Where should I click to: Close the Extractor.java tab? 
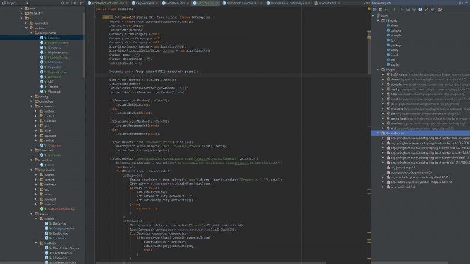217,3
